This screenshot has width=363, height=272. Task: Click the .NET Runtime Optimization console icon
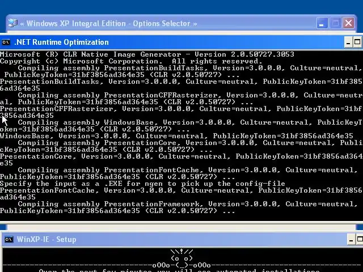(6, 42)
